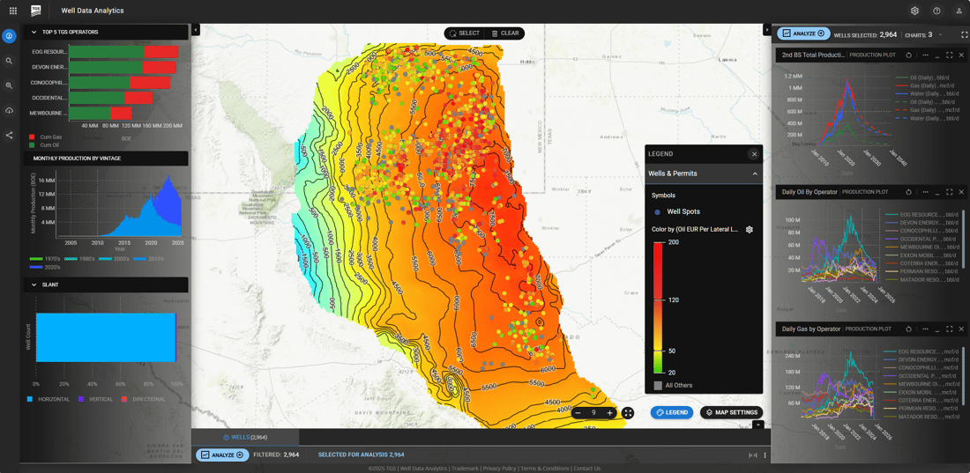Refresh the Daily Oil By Operator chart

[x=908, y=192]
